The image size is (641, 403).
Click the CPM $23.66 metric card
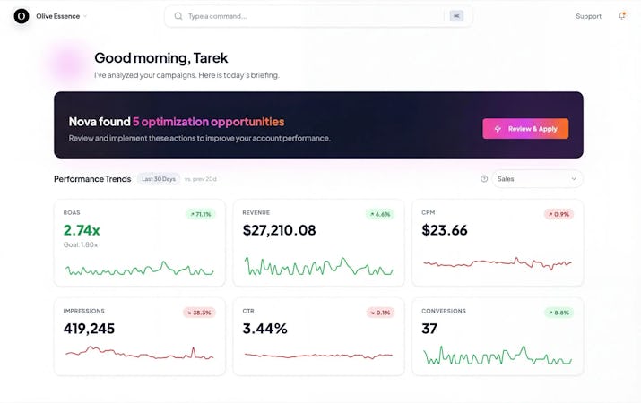tap(498, 243)
